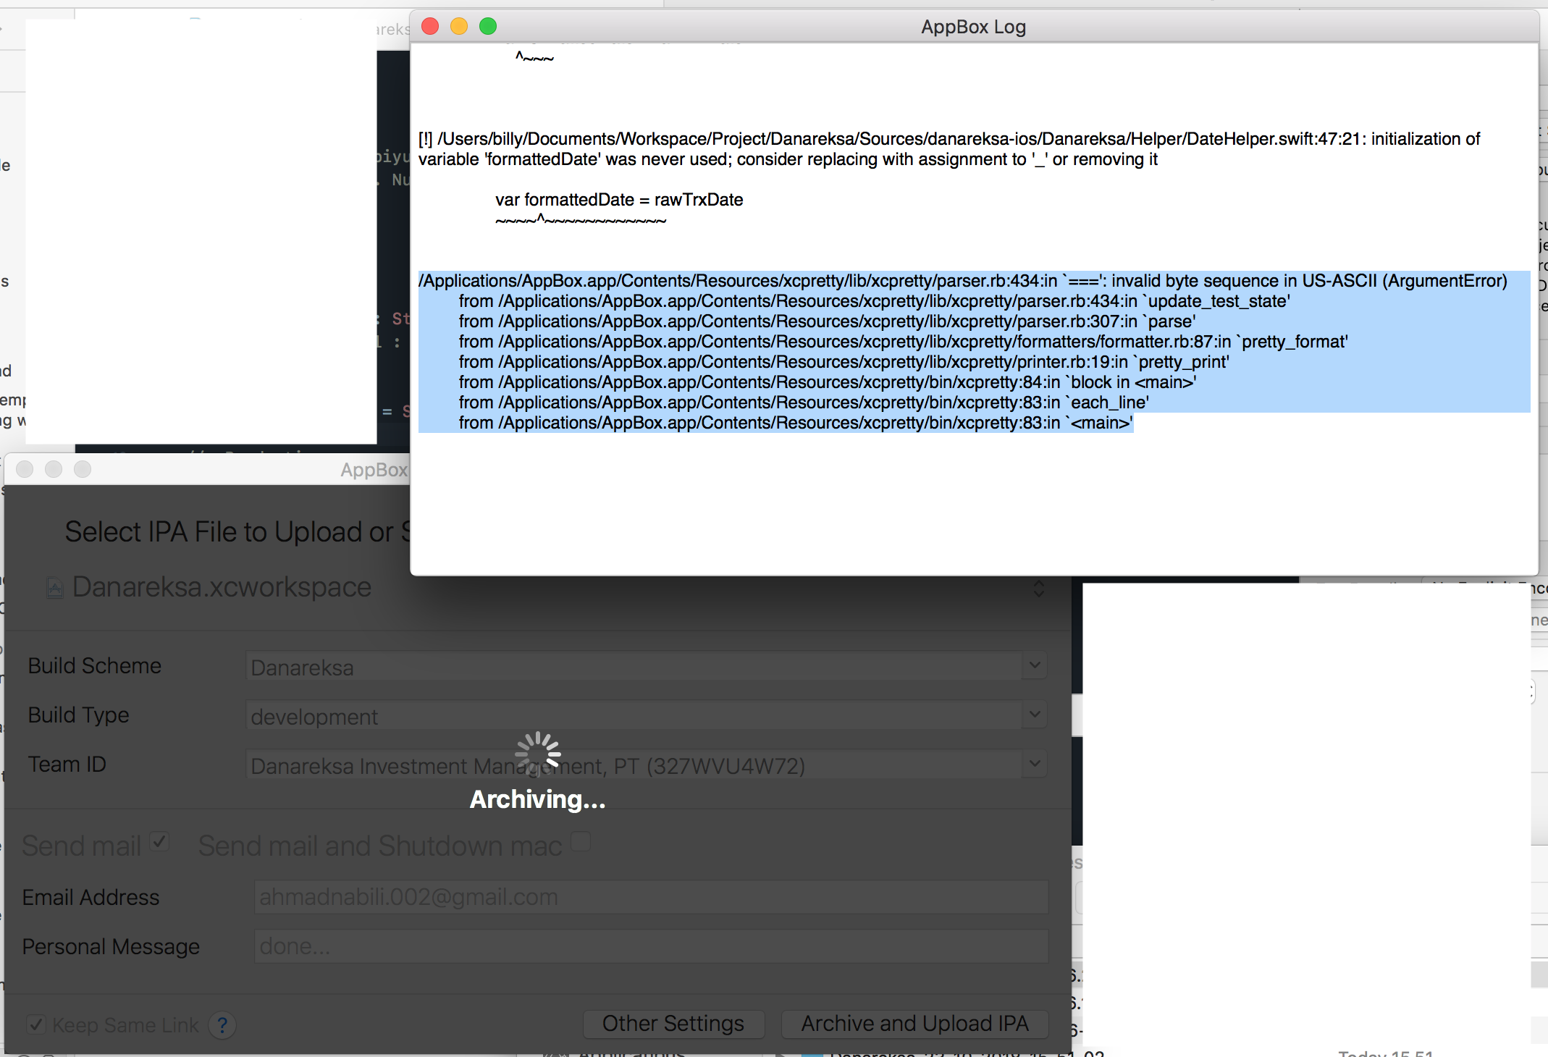Change Build Type from development dropdown
The image size is (1548, 1057).
(1034, 715)
